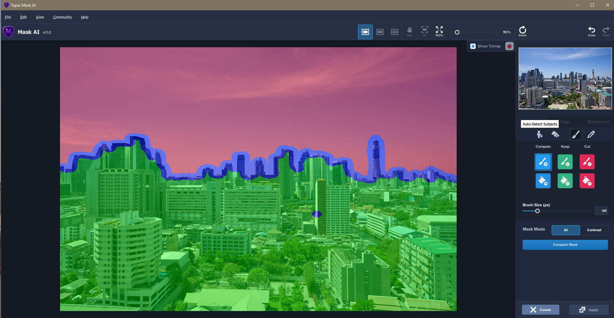Click the v1.1.0 version text
Screen dimensions: 614x318
pos(47,33)
